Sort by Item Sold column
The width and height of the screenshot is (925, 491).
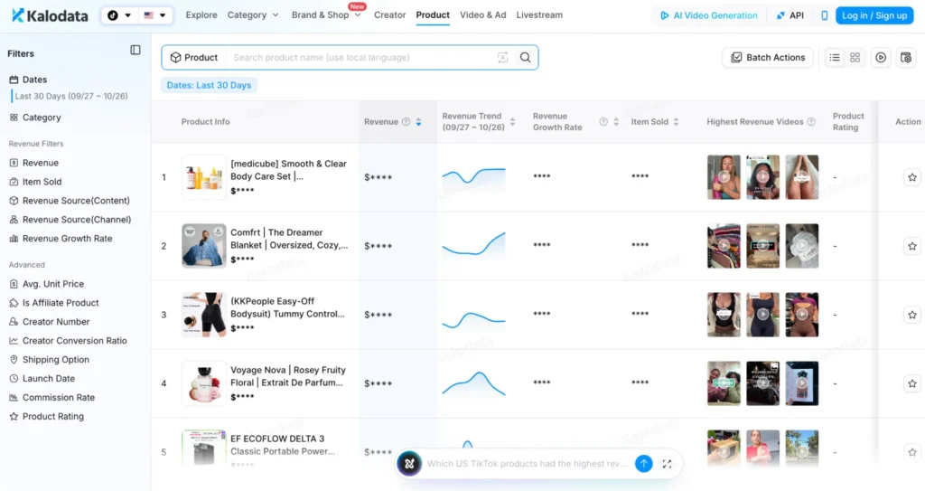[x=676, y=122]
